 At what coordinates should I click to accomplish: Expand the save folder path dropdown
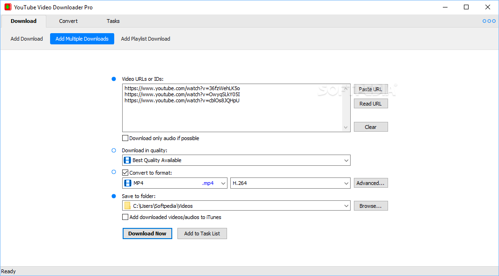pos(346,206)
